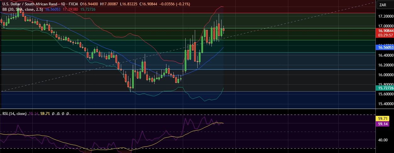
Task: Click the 40.00 tick on RSI scale
Action: [x=382, y=140]
